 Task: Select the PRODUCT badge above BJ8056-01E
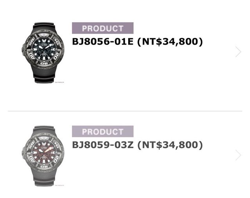[103, 28]
